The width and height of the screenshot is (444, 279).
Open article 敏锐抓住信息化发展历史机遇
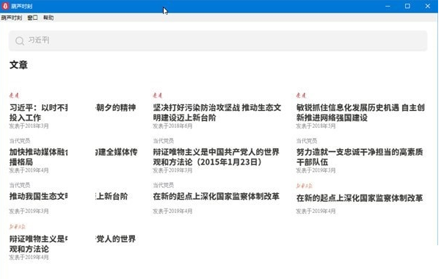click(360, 112)
